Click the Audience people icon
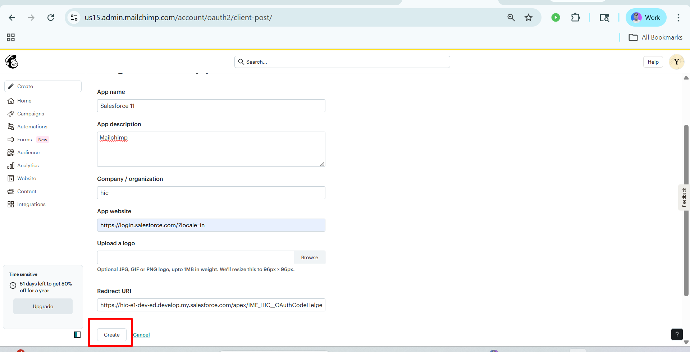Screen dimensions: 690x352 tap(11, 152)
